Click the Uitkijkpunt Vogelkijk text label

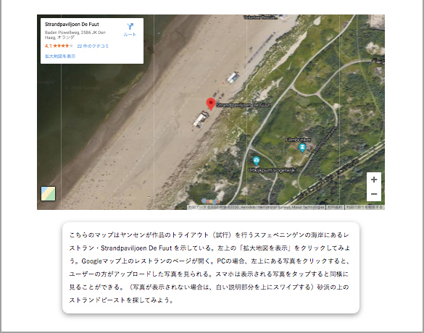(x=273, y=170)
